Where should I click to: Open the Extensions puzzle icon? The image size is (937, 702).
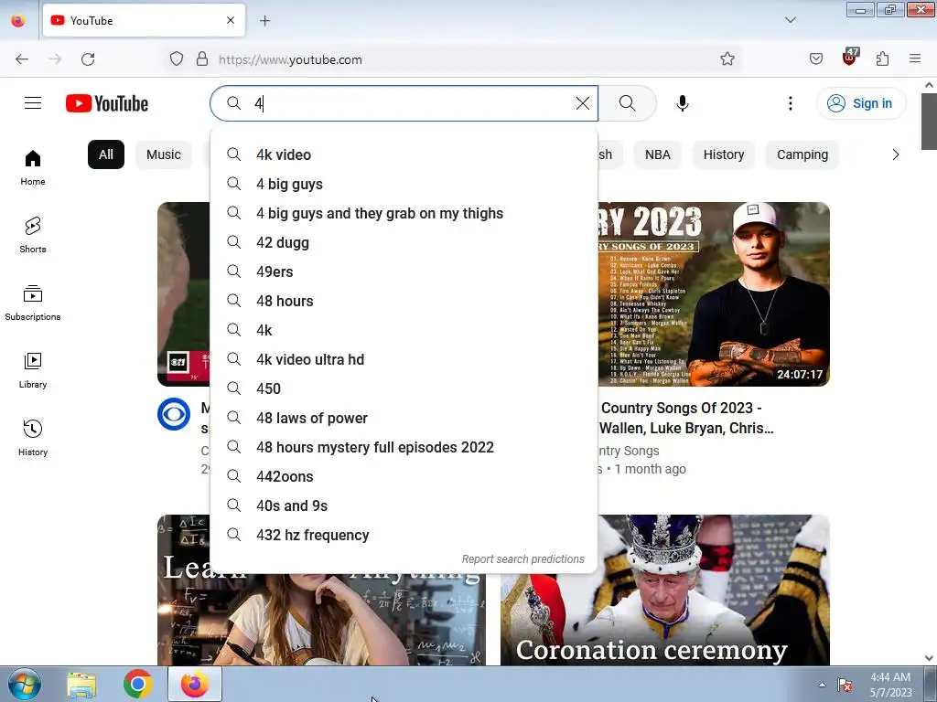(x=882, y=59)
